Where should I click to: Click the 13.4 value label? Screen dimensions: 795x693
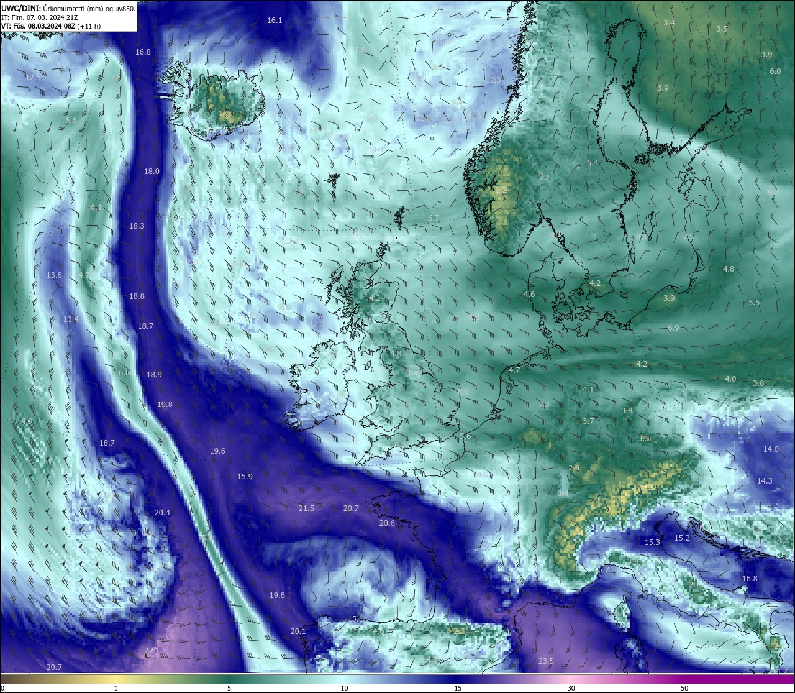[71, 319]
